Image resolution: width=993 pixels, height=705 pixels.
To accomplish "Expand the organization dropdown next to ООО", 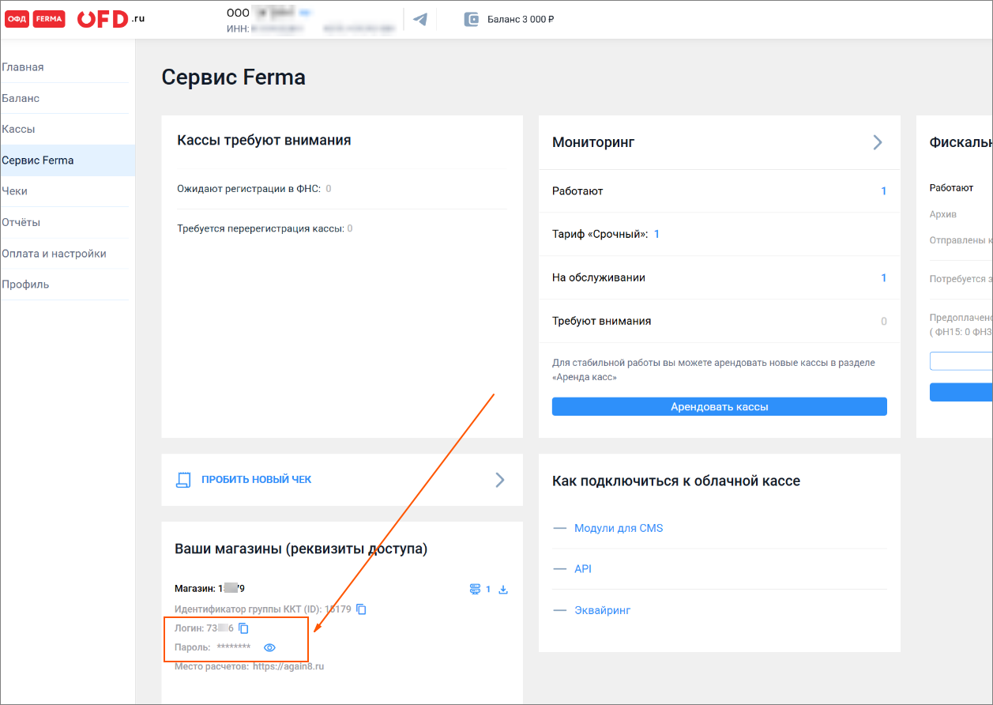I will coord(306,13).
